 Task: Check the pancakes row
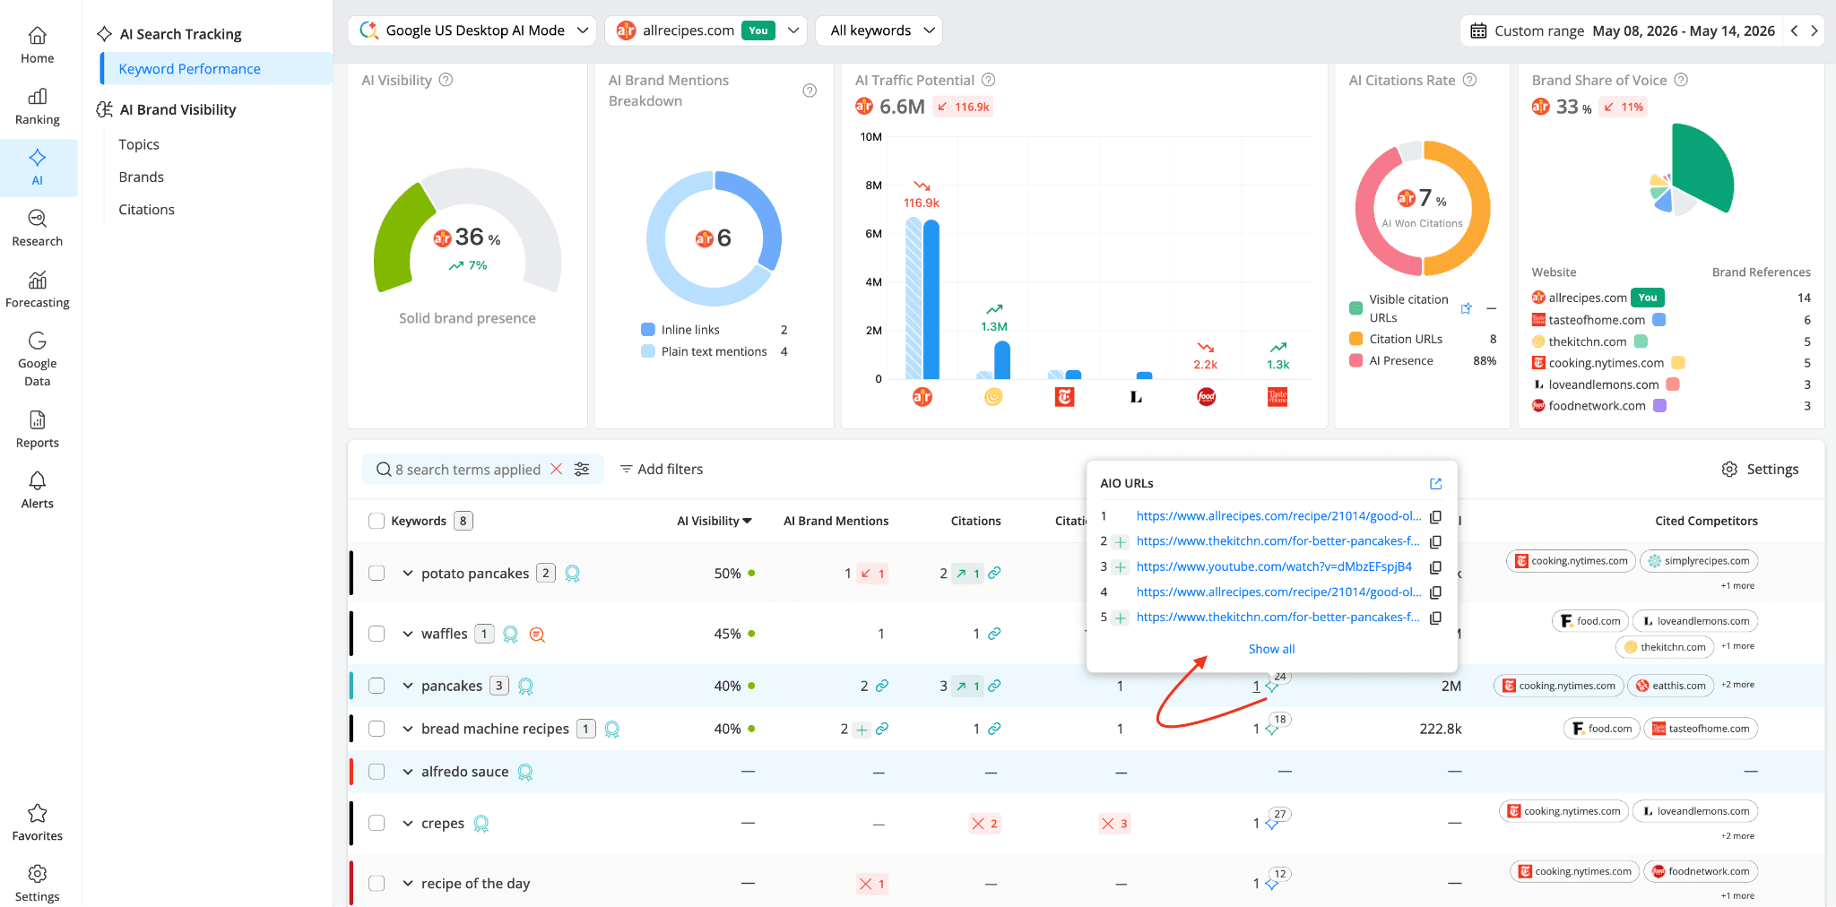(377, 686)
